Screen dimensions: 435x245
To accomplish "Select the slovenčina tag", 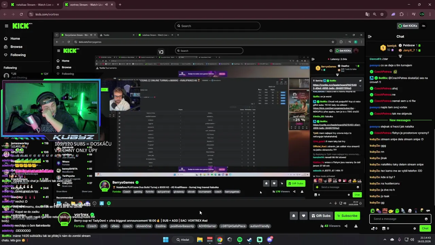I will 144,226.
